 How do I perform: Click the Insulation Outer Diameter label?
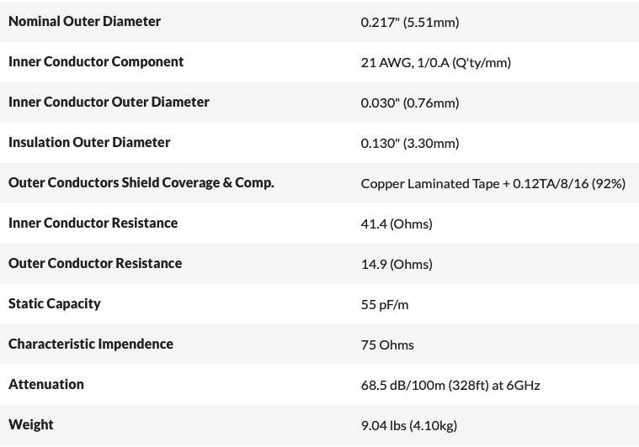(89, 142)
